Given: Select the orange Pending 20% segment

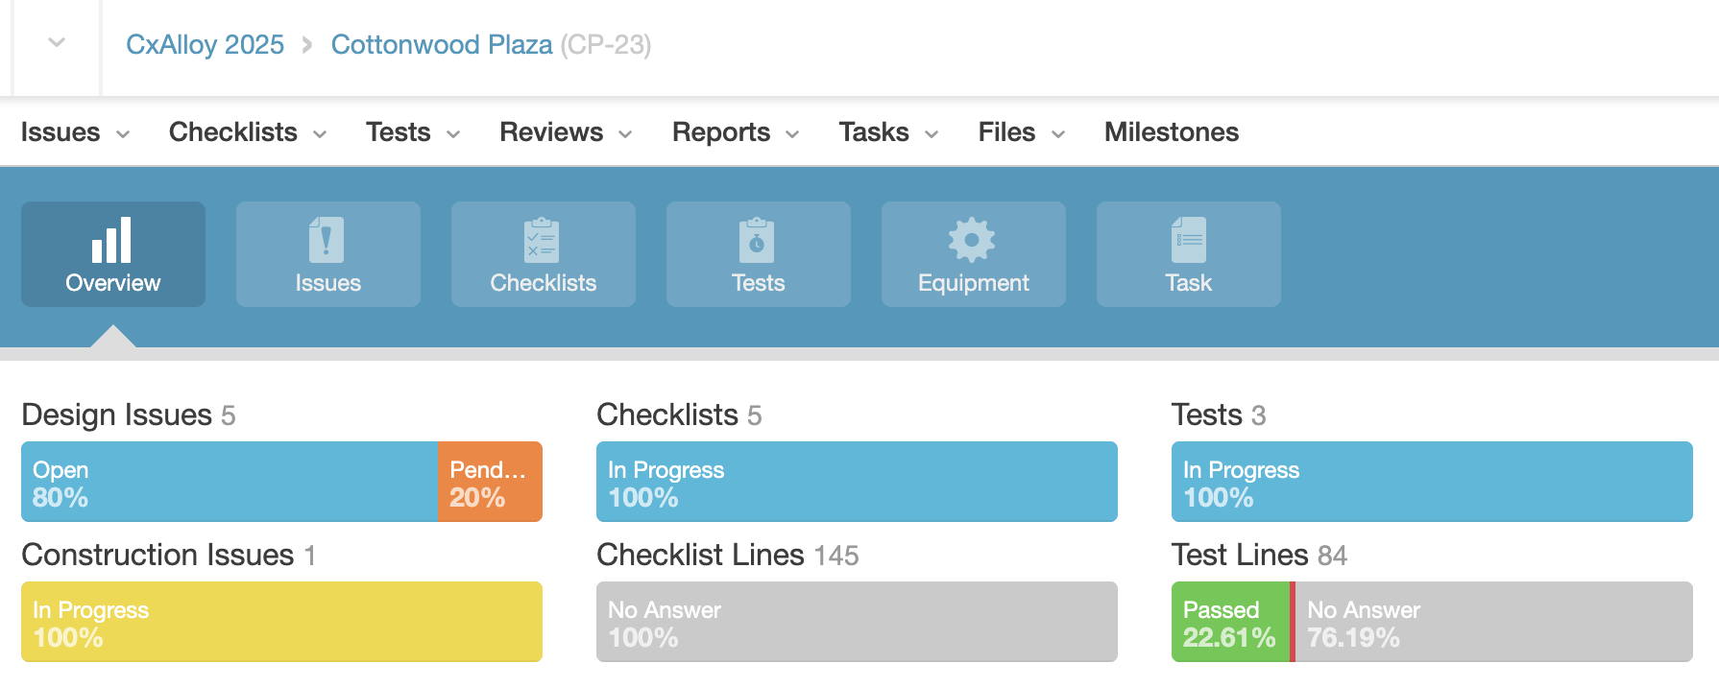Looking at the screenshot, I should point(490,482).
